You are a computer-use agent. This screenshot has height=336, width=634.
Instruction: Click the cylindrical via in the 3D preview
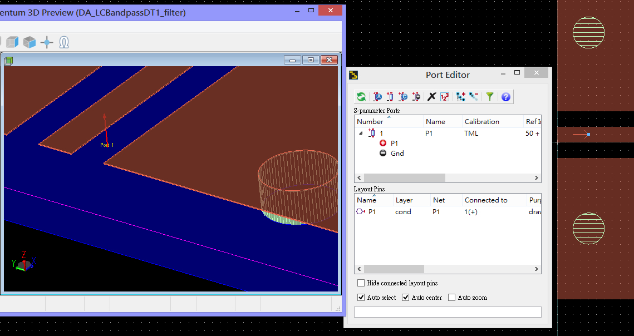coord(298,187)
